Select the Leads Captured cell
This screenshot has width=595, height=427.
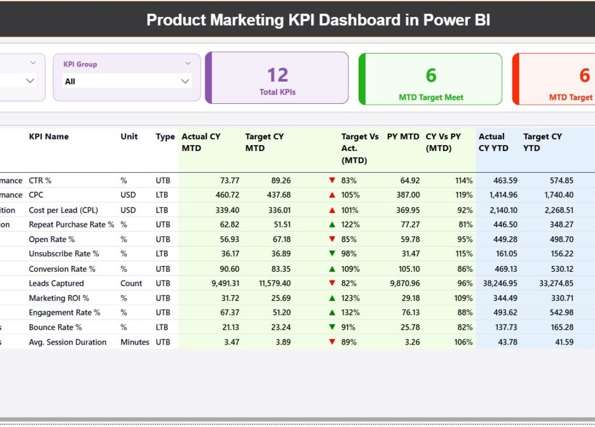tap(56, 283)
